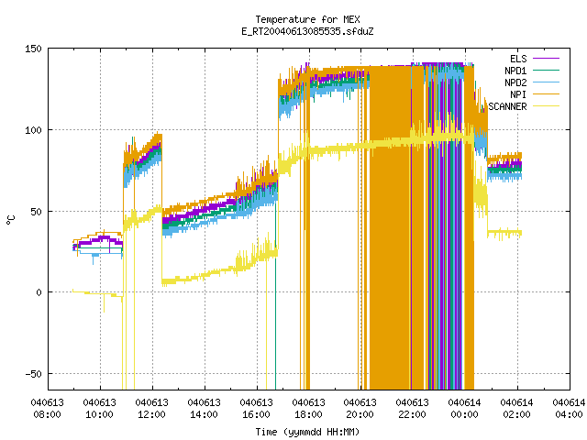The image size is (587, 440).
Task: Click the NPD1 legend label
Action: [x=515, y=71]
